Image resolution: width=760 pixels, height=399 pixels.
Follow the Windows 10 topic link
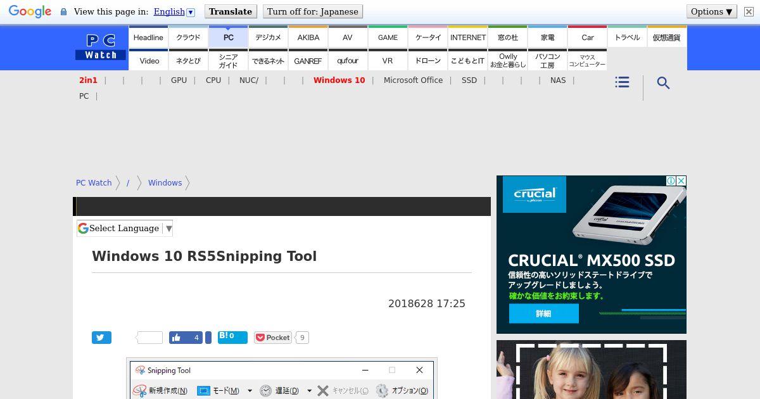pos(339,80)
